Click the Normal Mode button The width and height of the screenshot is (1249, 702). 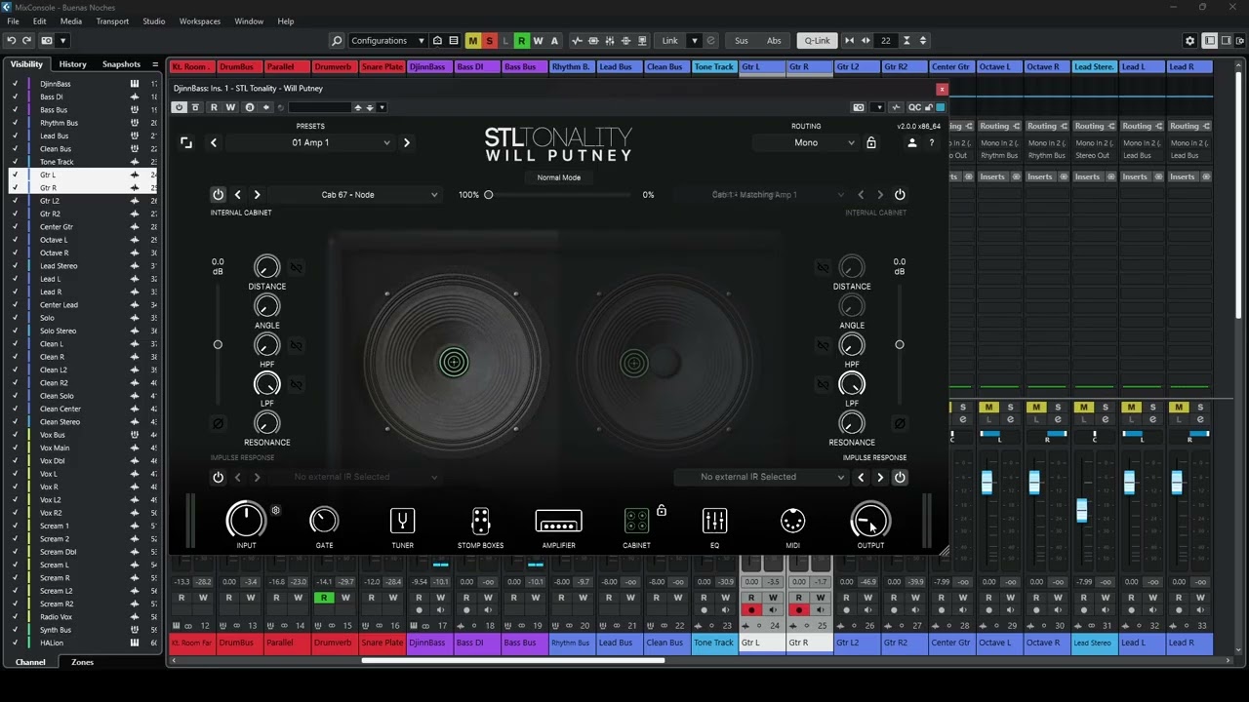pos(558,177)
